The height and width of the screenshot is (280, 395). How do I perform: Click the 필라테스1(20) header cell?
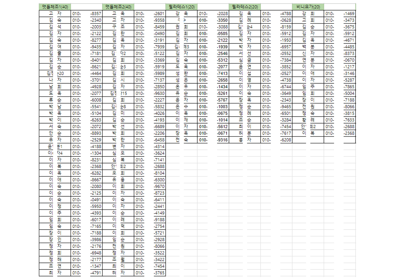click(x=182, y=7)
